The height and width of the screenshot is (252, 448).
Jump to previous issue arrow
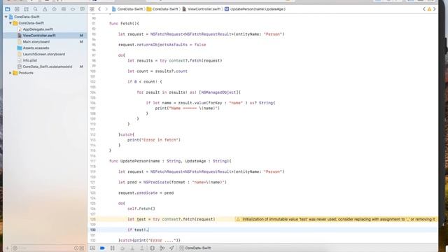(424, 9)
